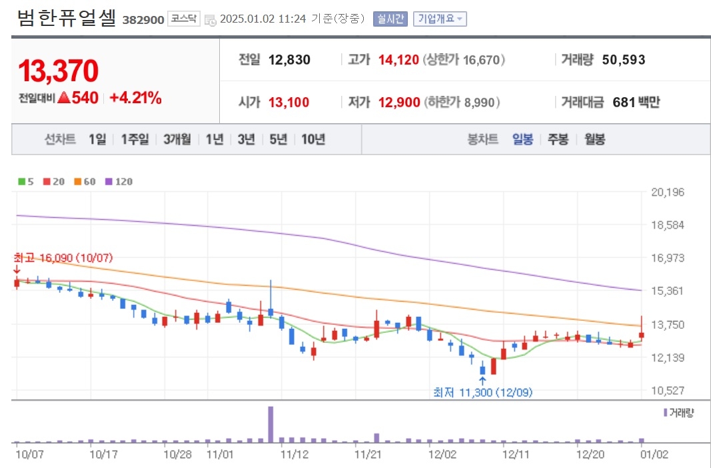The width and height of the screenshot is (711, 468).
Task: Click the 범한퓨얼셀 stock name heading
Action: [67, 18]
